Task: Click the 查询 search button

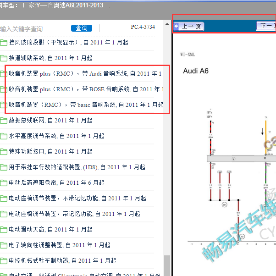Action: click(82, 28)
